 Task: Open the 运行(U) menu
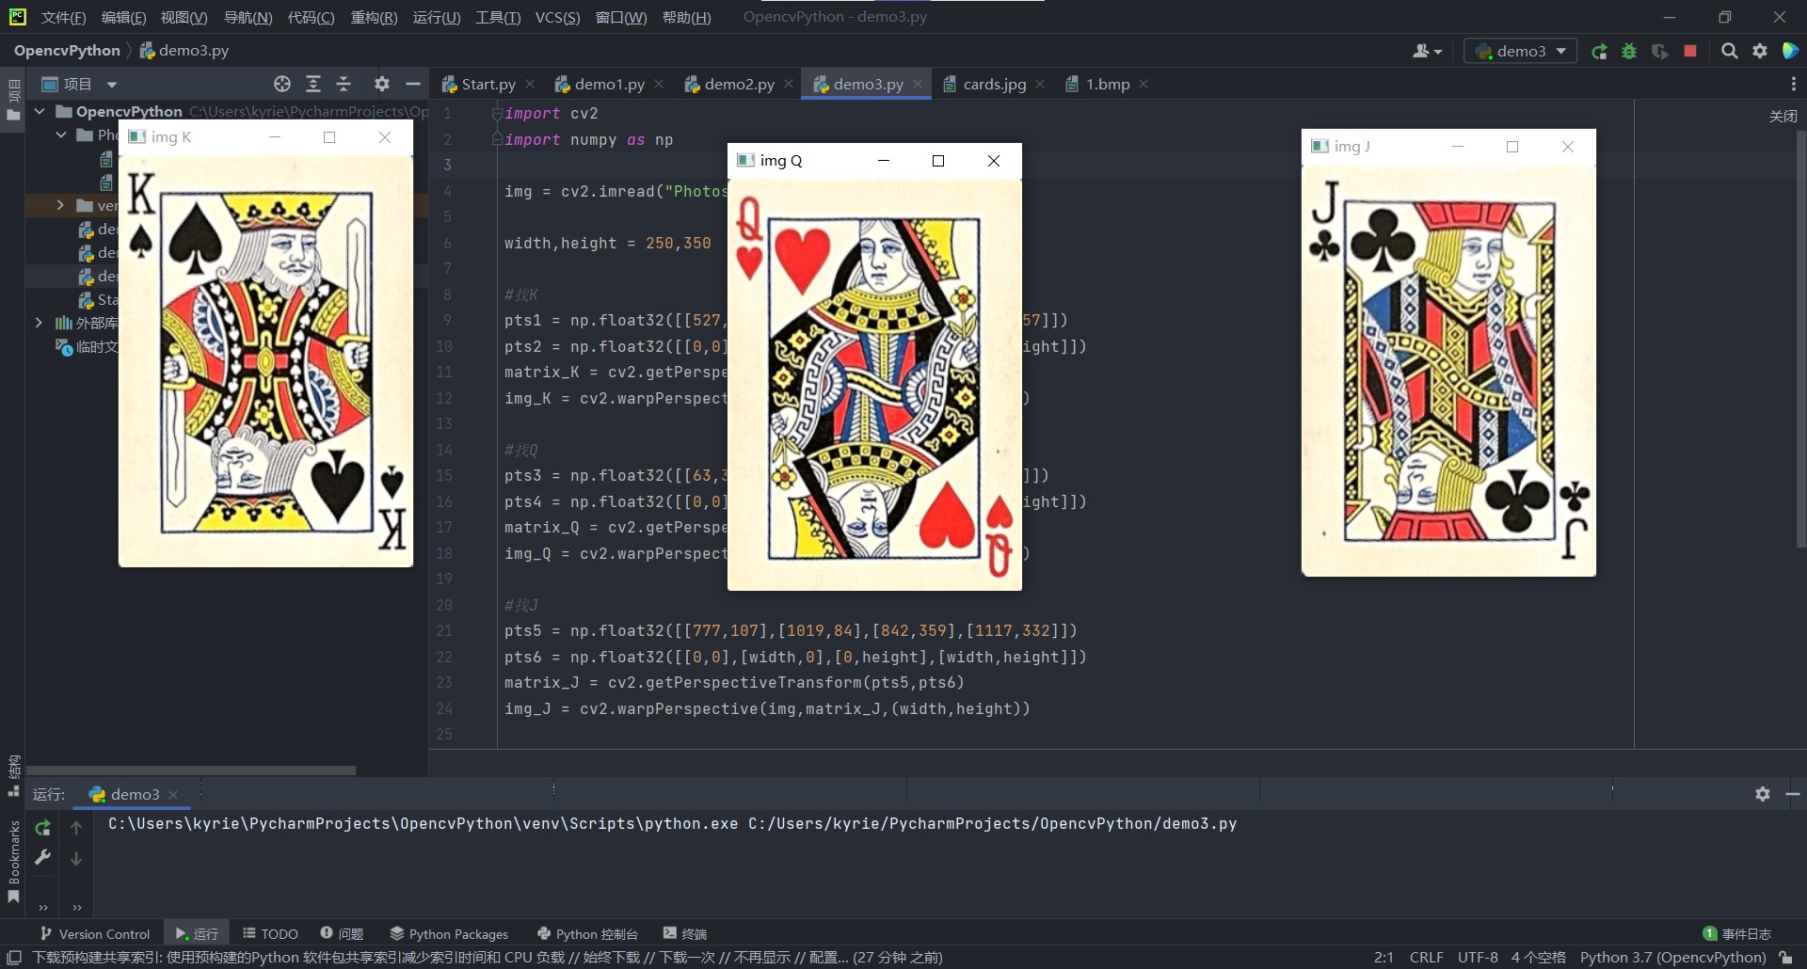[437, 18]
